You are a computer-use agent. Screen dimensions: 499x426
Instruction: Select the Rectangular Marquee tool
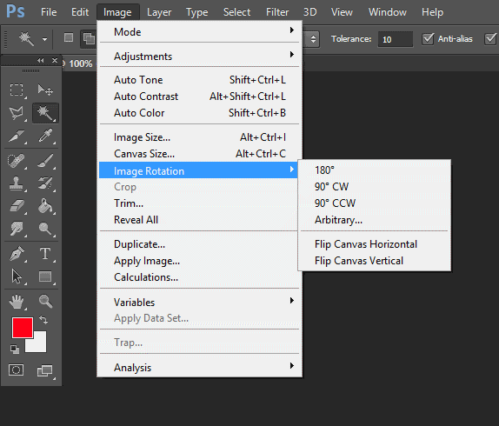(x=17, y=90)
